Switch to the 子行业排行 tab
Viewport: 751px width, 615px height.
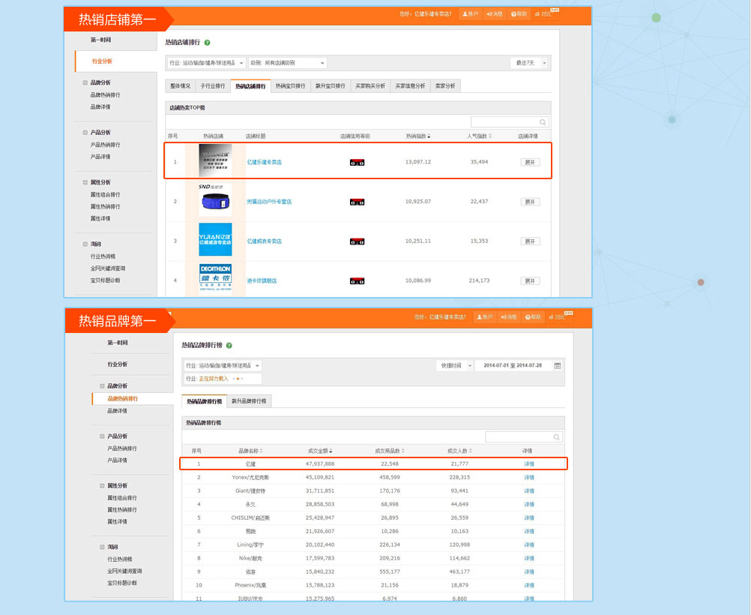coord(213,86)
